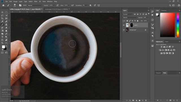Open the brush Mode dropdown
Viewport: 181px width, 102px height.
pyautogui.click(x=35, y=5)
